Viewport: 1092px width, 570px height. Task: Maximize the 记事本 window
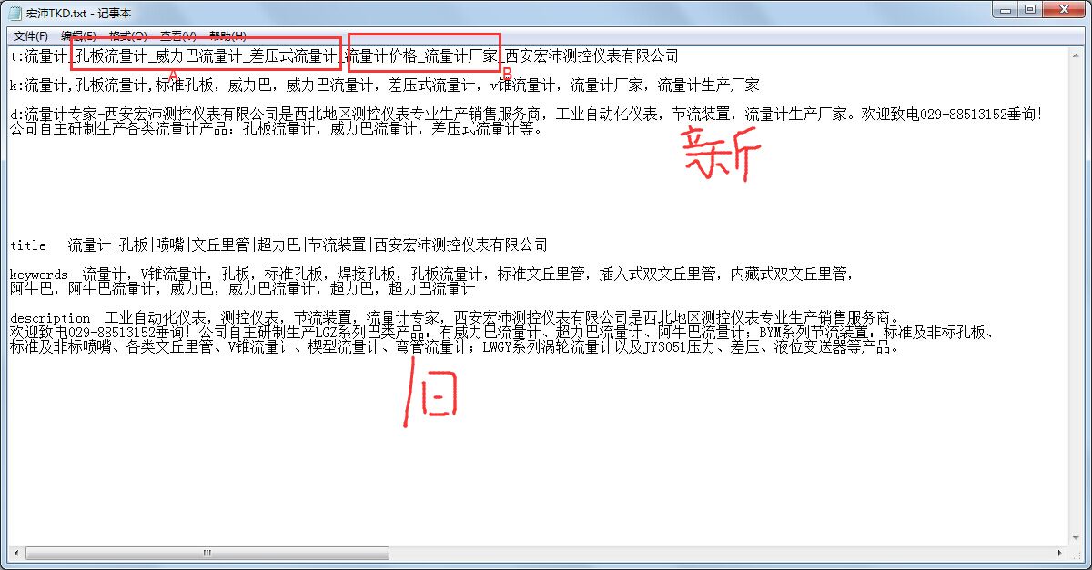pos(1029,9)
